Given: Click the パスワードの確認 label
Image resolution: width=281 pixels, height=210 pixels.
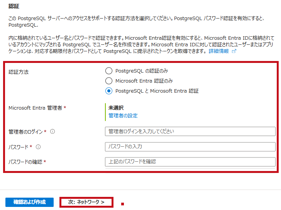Looking at the screenshot, I should tap(25, 162).
